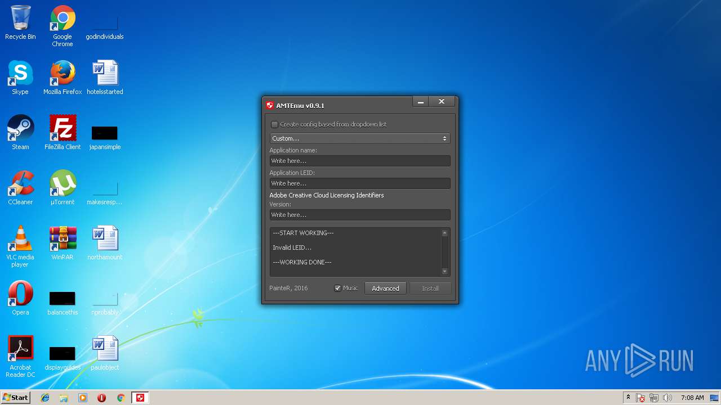Image resolution: width=721 pixels, height=405 pixels.
Task: Uncheck the Music checkbox
Action: [337, 288]
